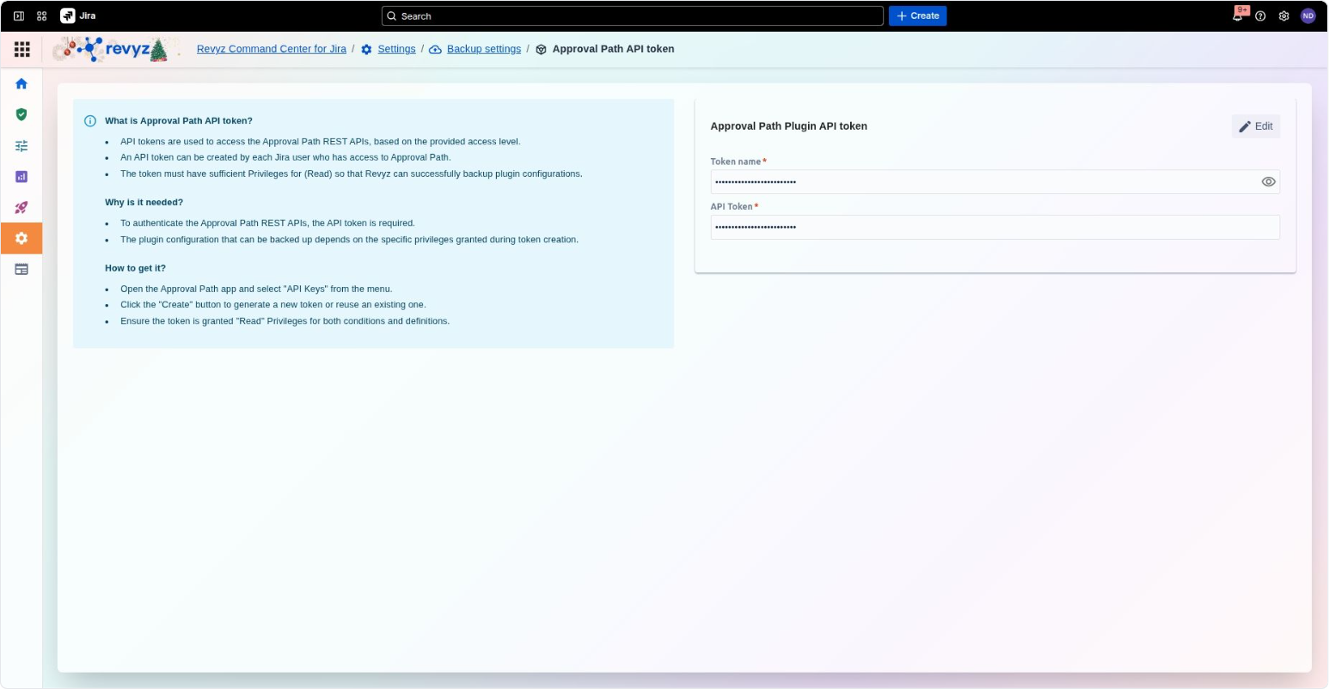The height and width of the screenshot is (689, 1329).
Task: Click the table layout icon in sidebar
Action: [21, 269]
